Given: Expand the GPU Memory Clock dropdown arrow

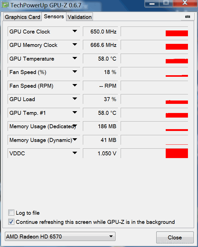Looking at the screenshot, I should click(75, 45).
